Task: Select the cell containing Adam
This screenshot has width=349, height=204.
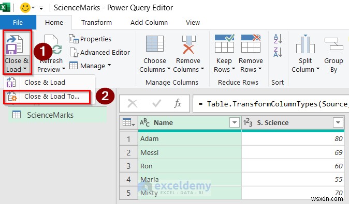Action: click(190, 139)
